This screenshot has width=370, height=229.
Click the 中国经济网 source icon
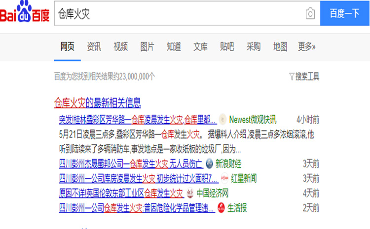tap(190, 193)
